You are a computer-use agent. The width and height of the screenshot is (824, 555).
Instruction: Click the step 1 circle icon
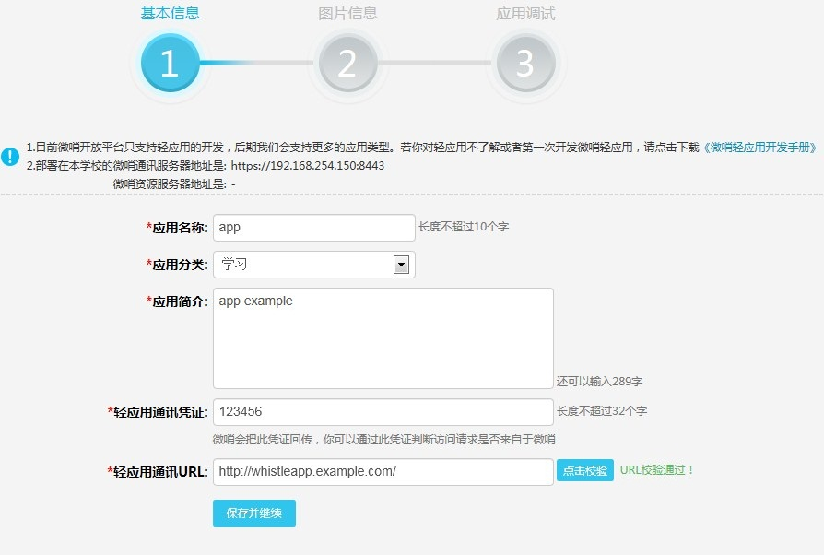(170, 64)
